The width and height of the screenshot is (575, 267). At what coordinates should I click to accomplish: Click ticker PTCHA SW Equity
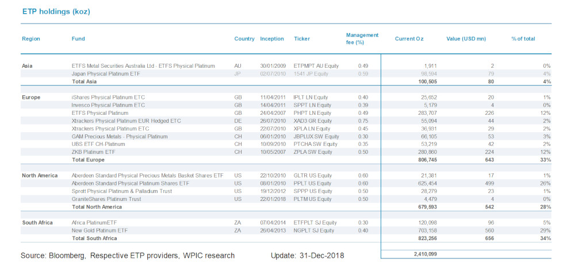[x=315, y=144]
